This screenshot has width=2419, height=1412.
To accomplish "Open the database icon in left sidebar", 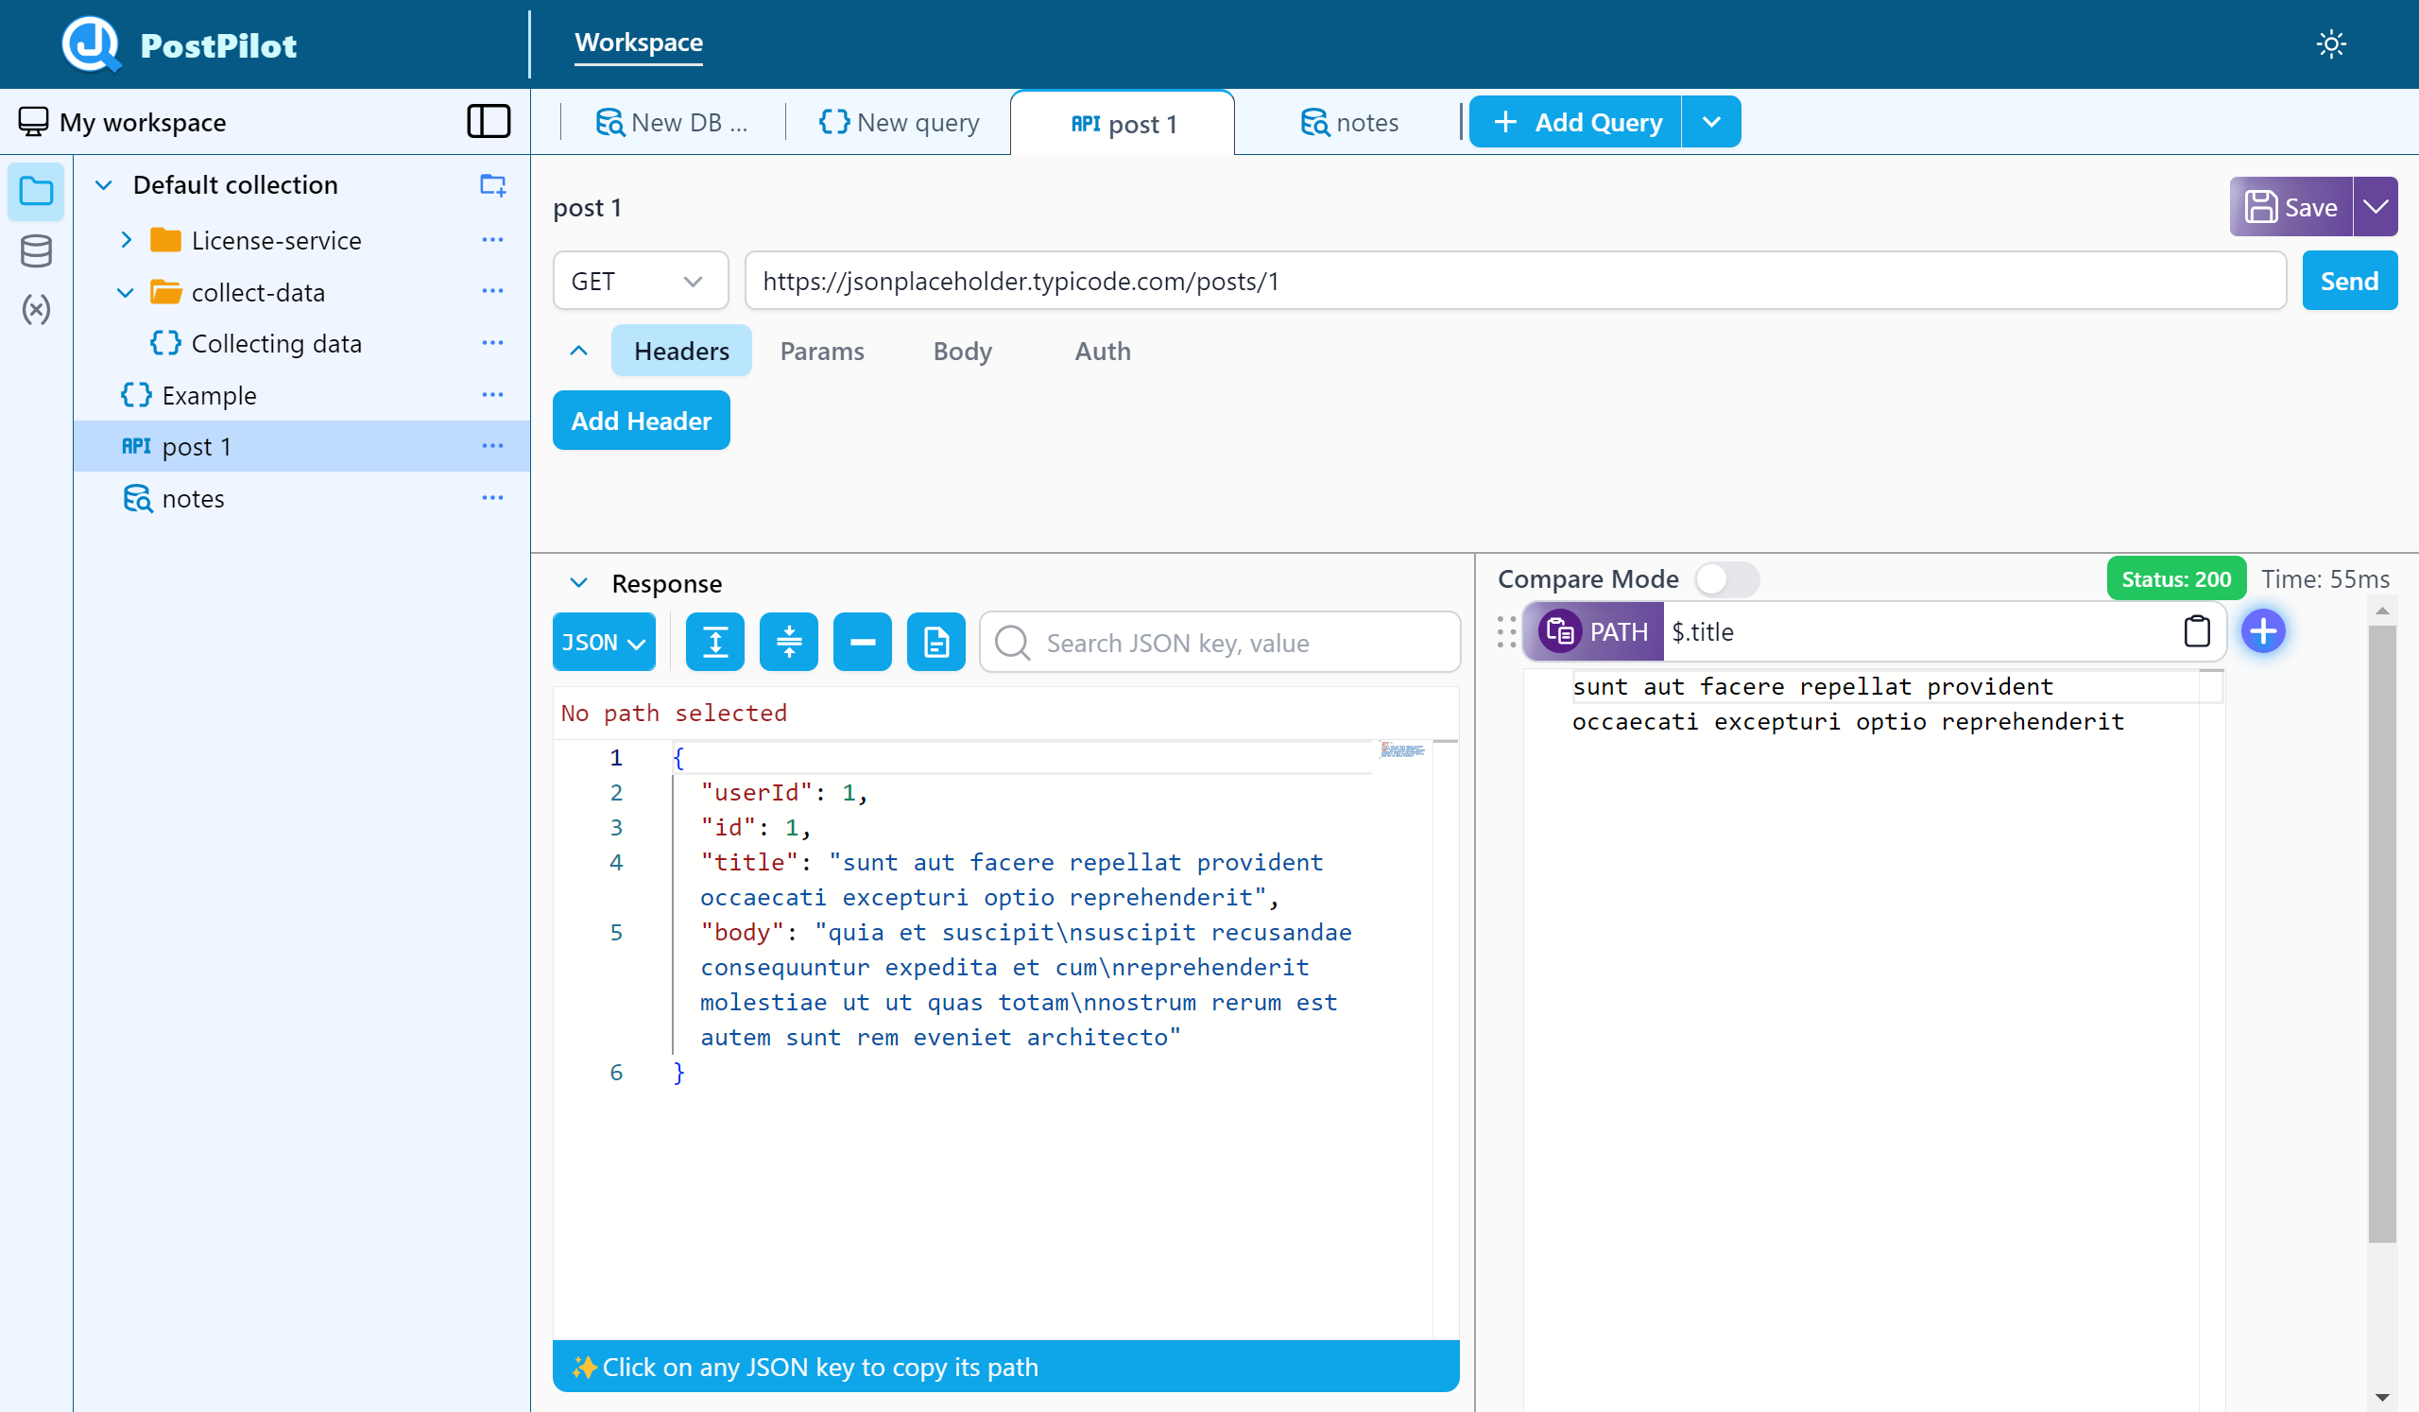I will pyautogui.click(x=36, y=251).
